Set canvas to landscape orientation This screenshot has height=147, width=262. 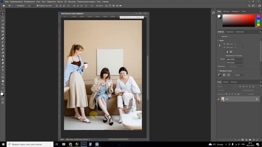coord(231,52)
